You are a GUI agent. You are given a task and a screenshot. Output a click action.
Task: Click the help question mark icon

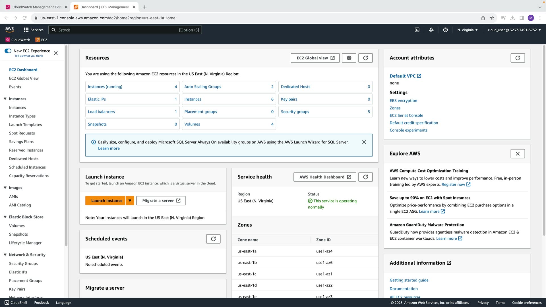pyautogui.click(x=445, y=30)
